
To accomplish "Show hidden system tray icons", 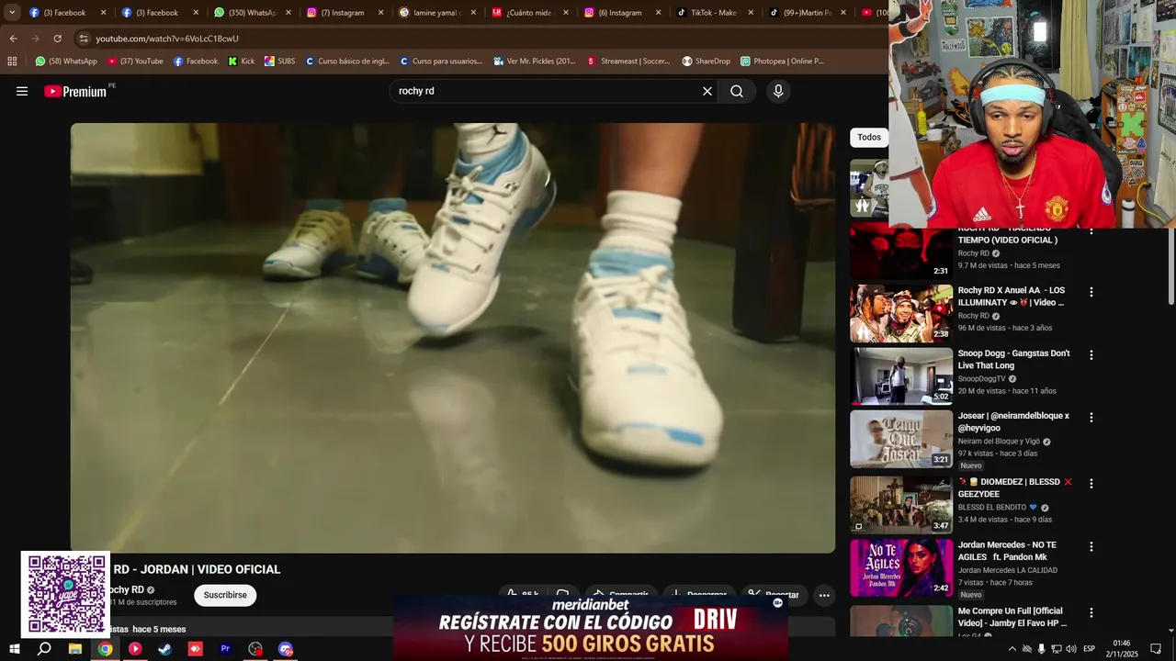I will click(1012, 649).
